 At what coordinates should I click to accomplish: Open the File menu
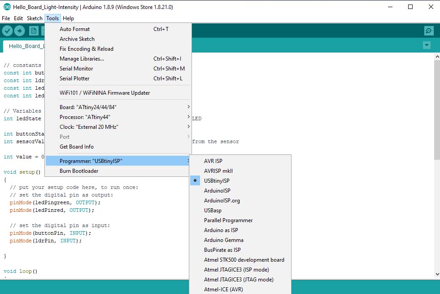(6, 18)
